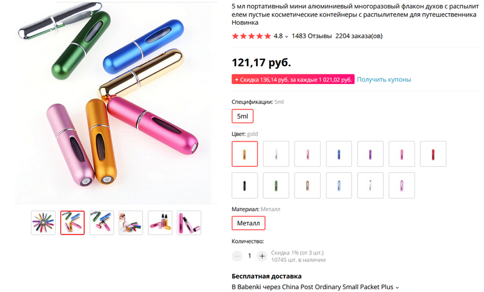Open the 1483 Отзывы reviews link
Screen dimensions: 484x292
point(312,36)
